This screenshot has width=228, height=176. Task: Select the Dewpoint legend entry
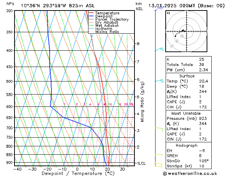tap(105, 16)
